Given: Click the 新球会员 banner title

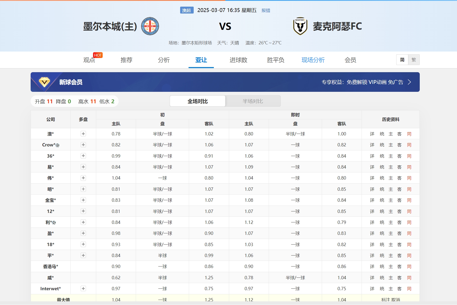Looking at the screenshot, I should click(x=71, y=82).
